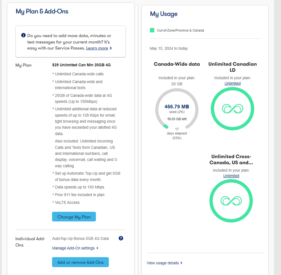Click the chevron after Manage Add-On settings
The image size is (281, 275).
(x=97, y=248)
